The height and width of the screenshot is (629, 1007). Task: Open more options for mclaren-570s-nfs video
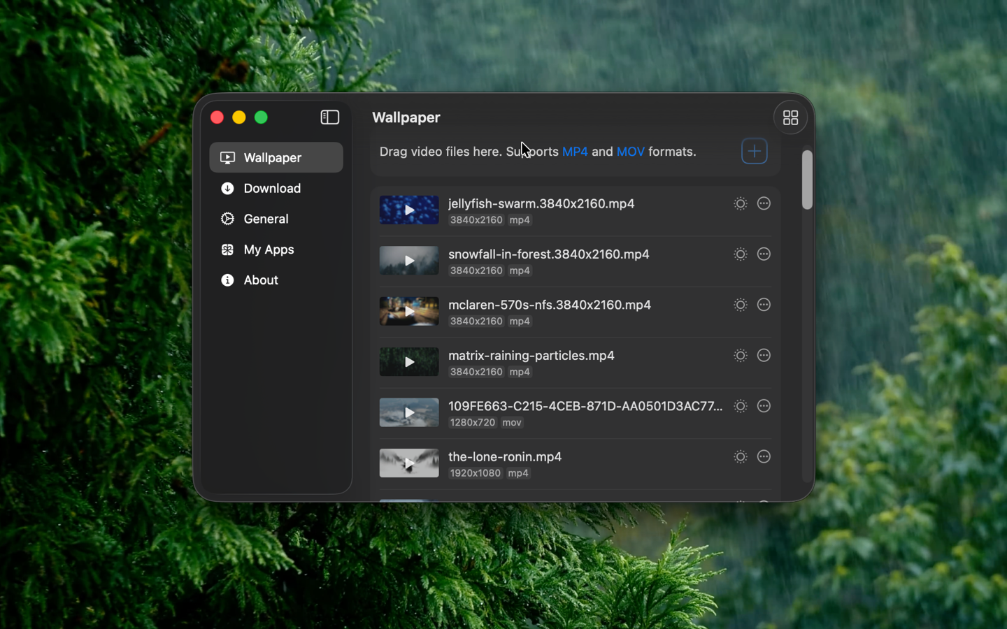(x=764, y=305)
